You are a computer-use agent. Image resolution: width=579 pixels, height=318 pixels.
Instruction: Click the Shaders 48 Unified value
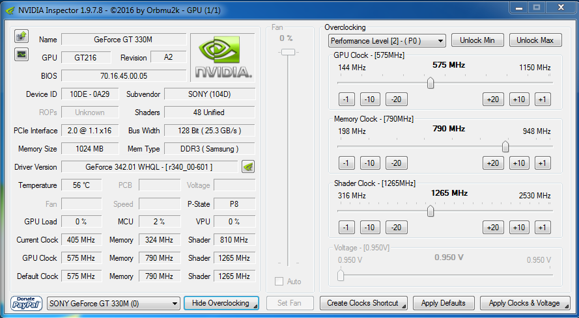209,113
